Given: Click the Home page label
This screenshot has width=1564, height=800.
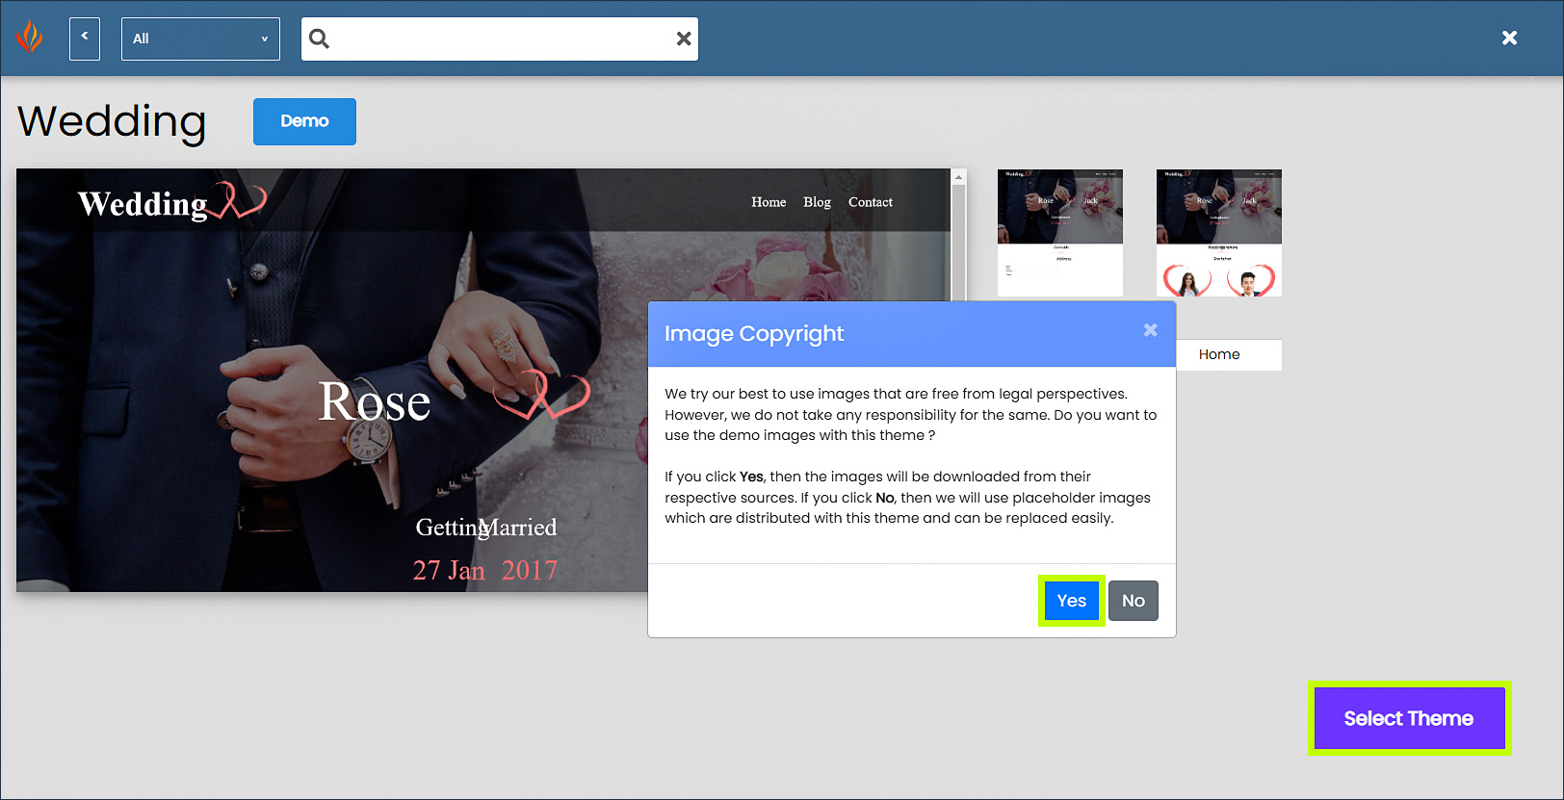Looking at the screenshot, I should click(1219, 354).
